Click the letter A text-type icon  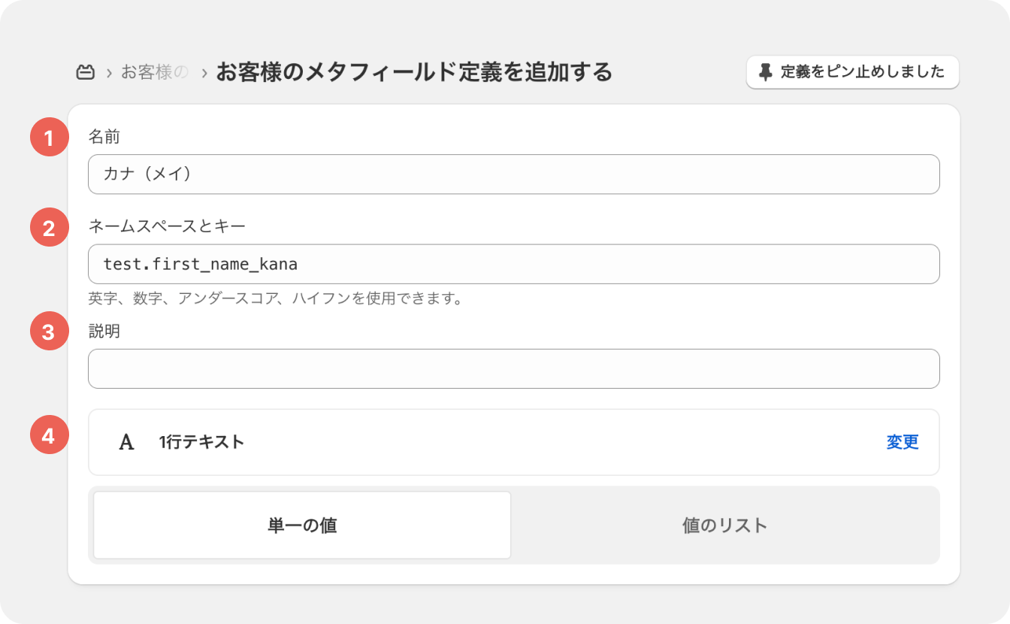[x=127, y=443]
